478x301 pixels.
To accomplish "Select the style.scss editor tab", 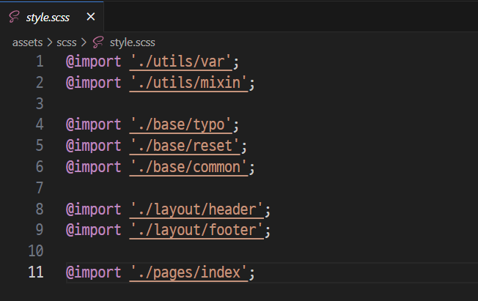I will click(51, 17).
